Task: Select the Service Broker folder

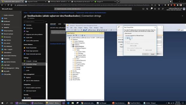Action: click(x=80, y=66)
